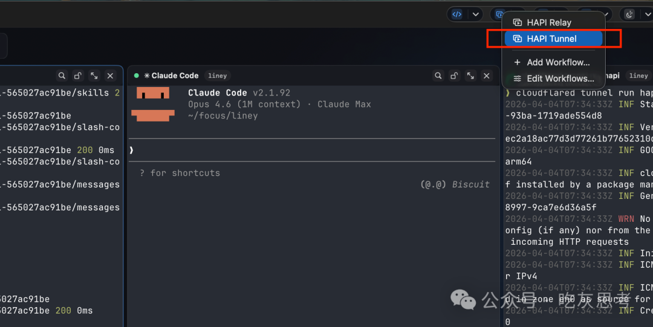
Task: Toggle the lock on the left log pane
Action: coord(78,76)
